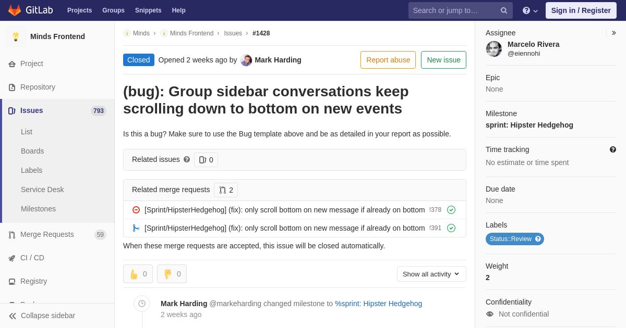
Task: Open the %sprint: Hipster Hedgehog milestone link
Action: point(378,304)
